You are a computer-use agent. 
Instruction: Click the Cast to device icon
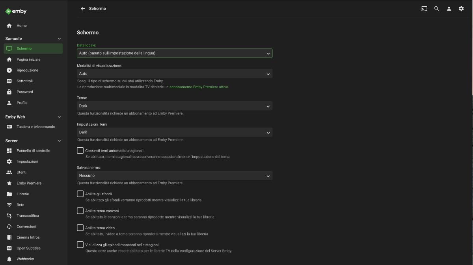[x=424, y=9]
